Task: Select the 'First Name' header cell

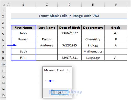Action: pos(23,28)
